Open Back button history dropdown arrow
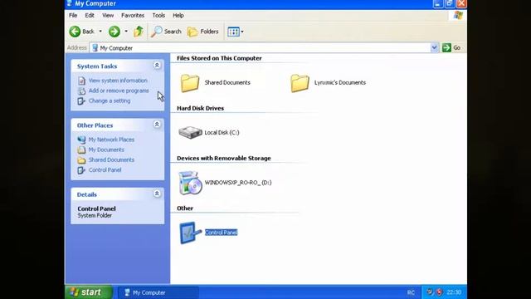Viewport: 531px width, 299px height. pos(100,32)
